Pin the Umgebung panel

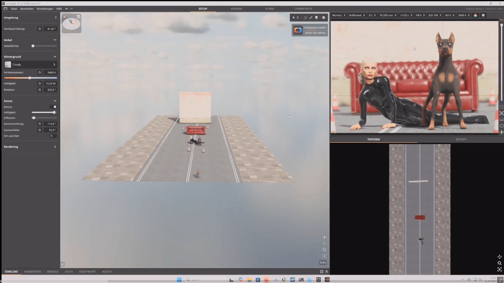click(55, 17)
